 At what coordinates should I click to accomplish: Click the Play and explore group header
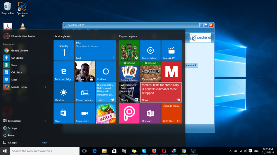pyautogui.click(x=128, y=36)
